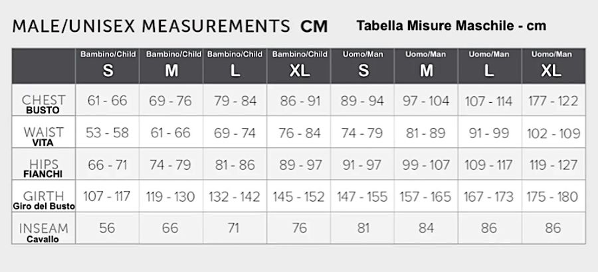Select the chest cell 97 - 104

click(x=426, y=101)
